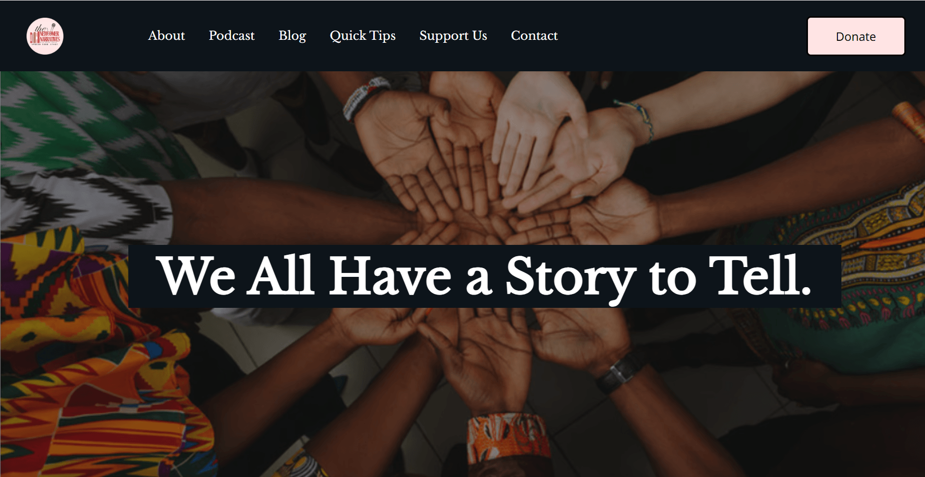Click the word 'Tell.' in the headline
The height and width of the screenshot is (477, 925).
(759, 275)
